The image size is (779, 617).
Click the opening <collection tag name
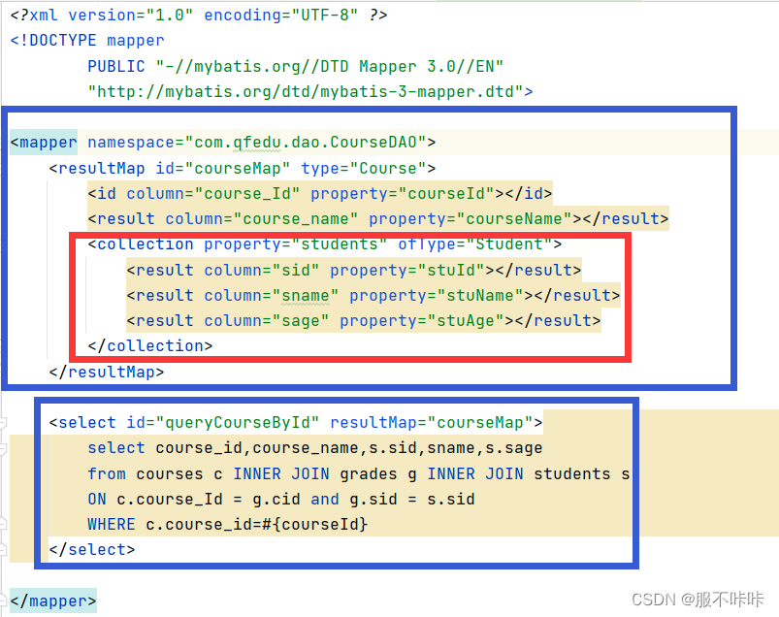[141, 244]
